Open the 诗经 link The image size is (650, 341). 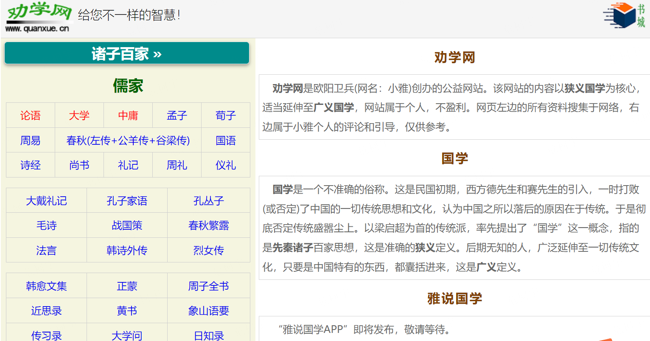click(x=31, y=165)
